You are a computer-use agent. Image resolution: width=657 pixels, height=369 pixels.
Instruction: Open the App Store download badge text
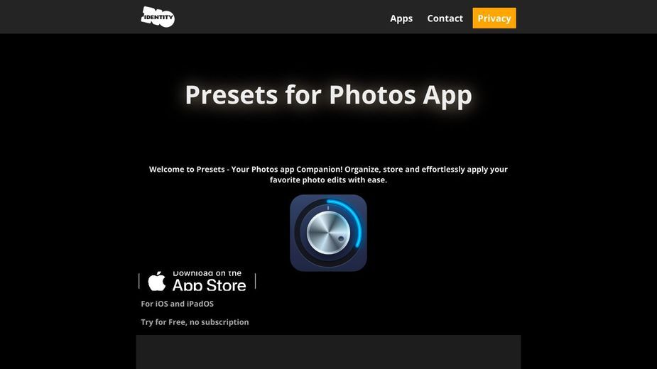209,285
